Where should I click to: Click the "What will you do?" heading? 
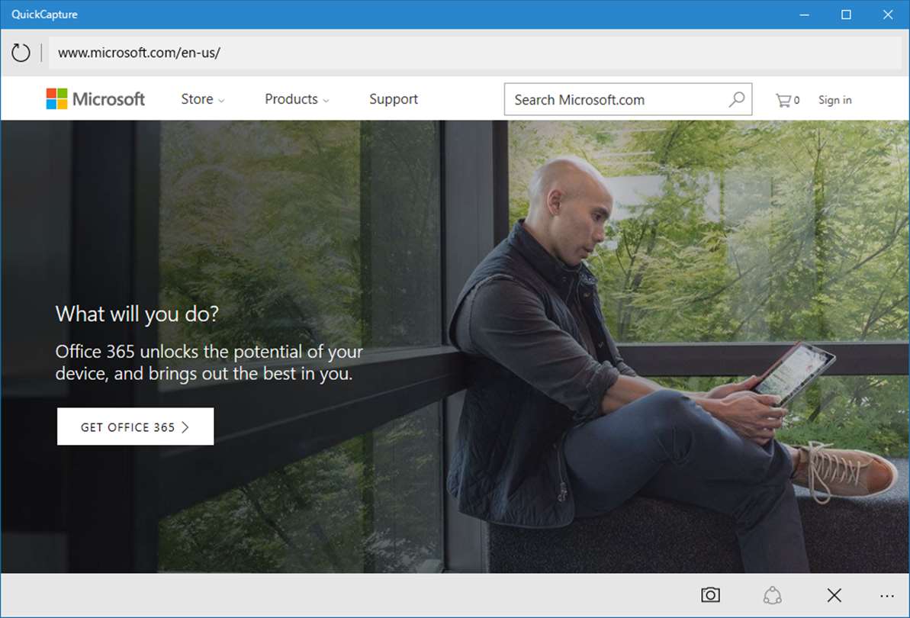(137, 314)
